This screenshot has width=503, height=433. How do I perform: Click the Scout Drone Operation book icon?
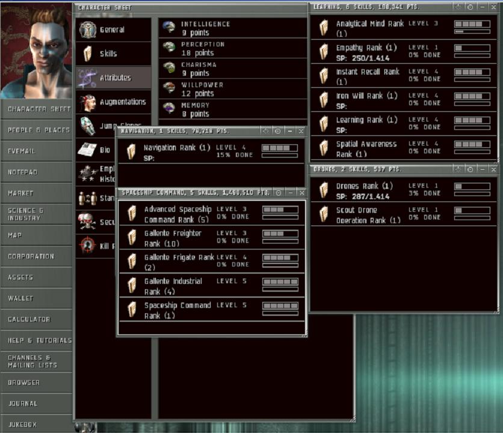(324, 214)
